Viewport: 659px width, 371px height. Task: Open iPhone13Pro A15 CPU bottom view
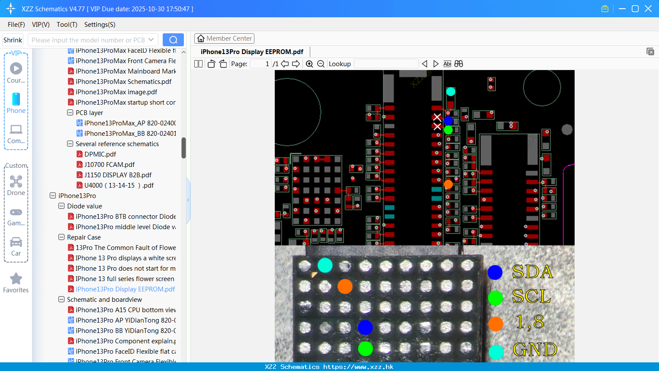[x=125, y=310]
